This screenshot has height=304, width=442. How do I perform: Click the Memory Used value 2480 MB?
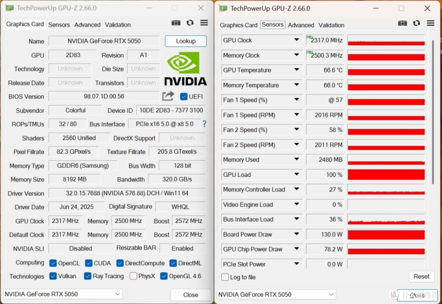tap(325, 160)
